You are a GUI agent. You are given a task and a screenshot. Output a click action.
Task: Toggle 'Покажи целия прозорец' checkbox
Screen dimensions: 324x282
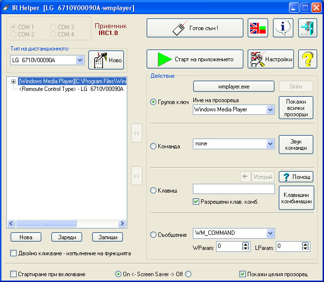point(242,274)
